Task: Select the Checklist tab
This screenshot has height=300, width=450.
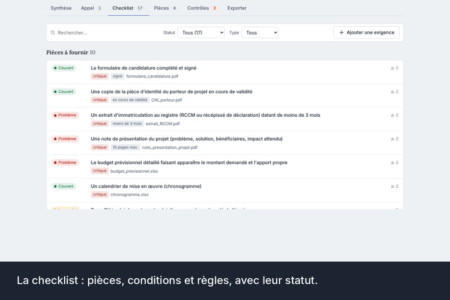Action: tap(128, 8)
